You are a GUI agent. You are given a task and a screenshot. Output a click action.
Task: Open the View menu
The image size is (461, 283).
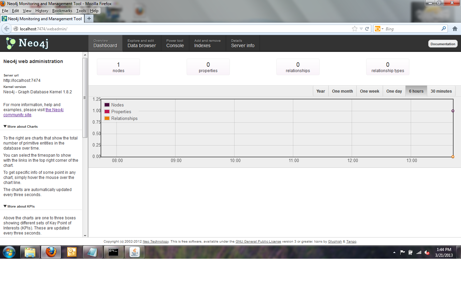(27, 11)
